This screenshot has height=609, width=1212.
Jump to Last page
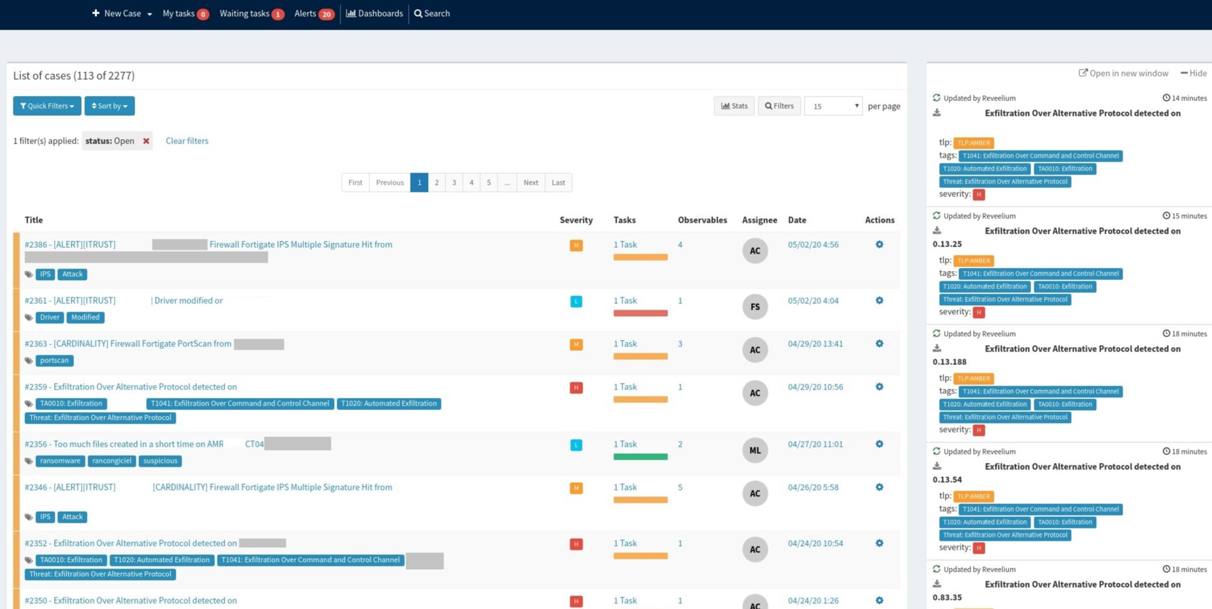point(558,182)
